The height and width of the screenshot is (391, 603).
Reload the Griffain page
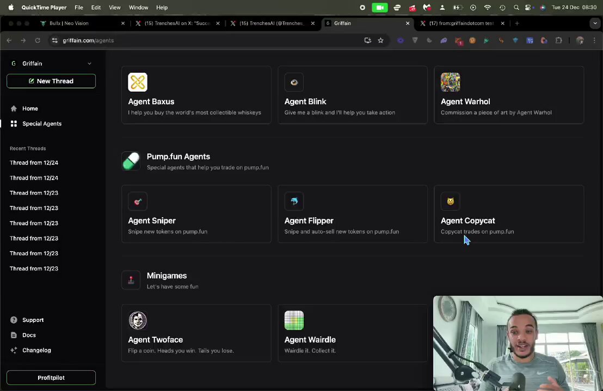38,40
